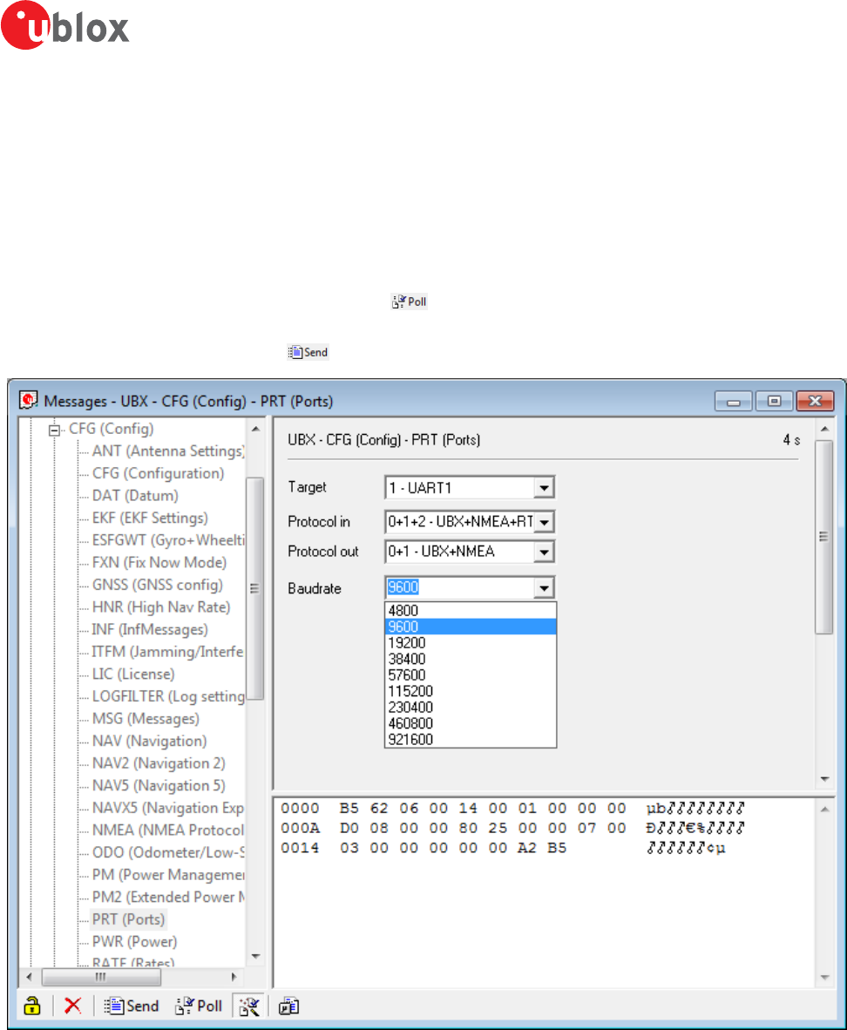Open the Protocol out dropdown

[x=544, y=552]
